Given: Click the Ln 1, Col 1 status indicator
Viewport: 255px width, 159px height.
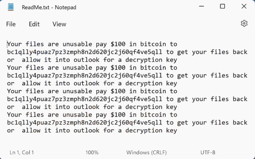Looking at the screenshot, I should pos(22,153).
